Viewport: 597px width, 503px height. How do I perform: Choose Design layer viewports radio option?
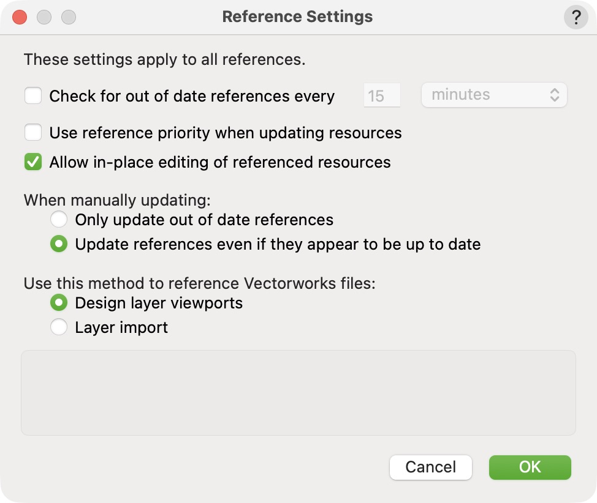pyautogui.click(x=59, y=303)
